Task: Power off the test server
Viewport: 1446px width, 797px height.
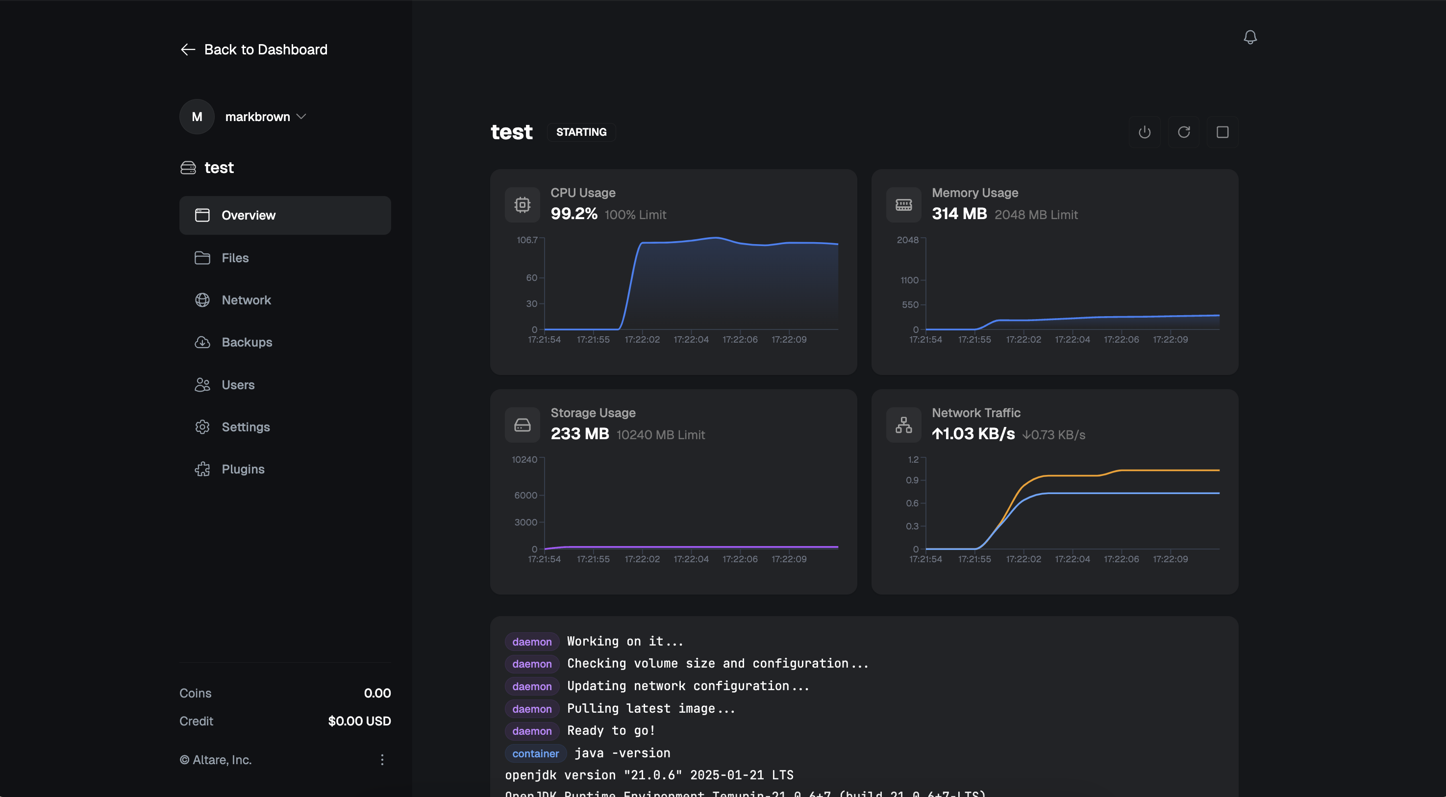Action: [1145, 132]
